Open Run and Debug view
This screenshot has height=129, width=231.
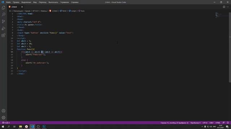coord(3,28)
